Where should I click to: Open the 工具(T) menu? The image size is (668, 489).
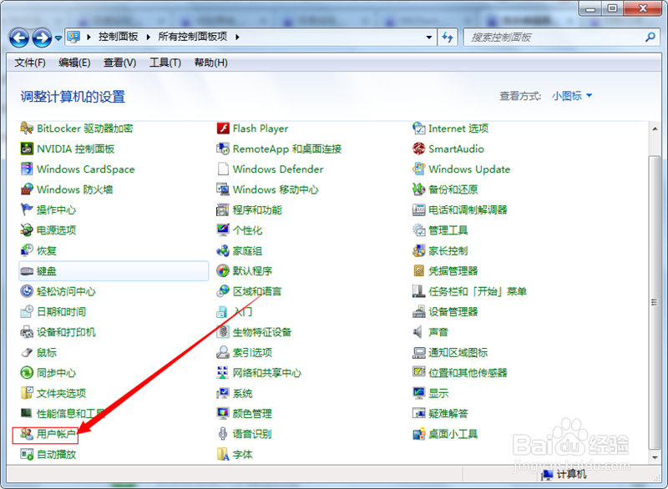[x=165, y=63]
